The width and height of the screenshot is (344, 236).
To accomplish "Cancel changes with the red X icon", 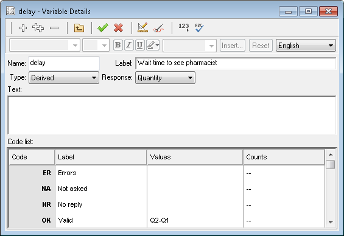I will (119, 28).
